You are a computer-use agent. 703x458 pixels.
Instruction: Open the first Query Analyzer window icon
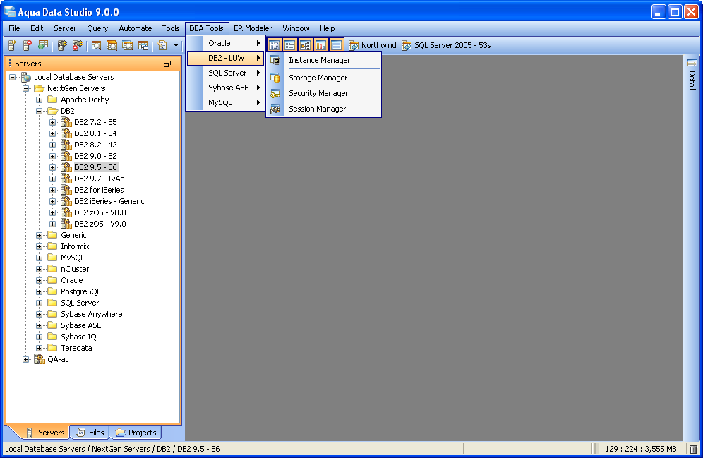[97, 45]
